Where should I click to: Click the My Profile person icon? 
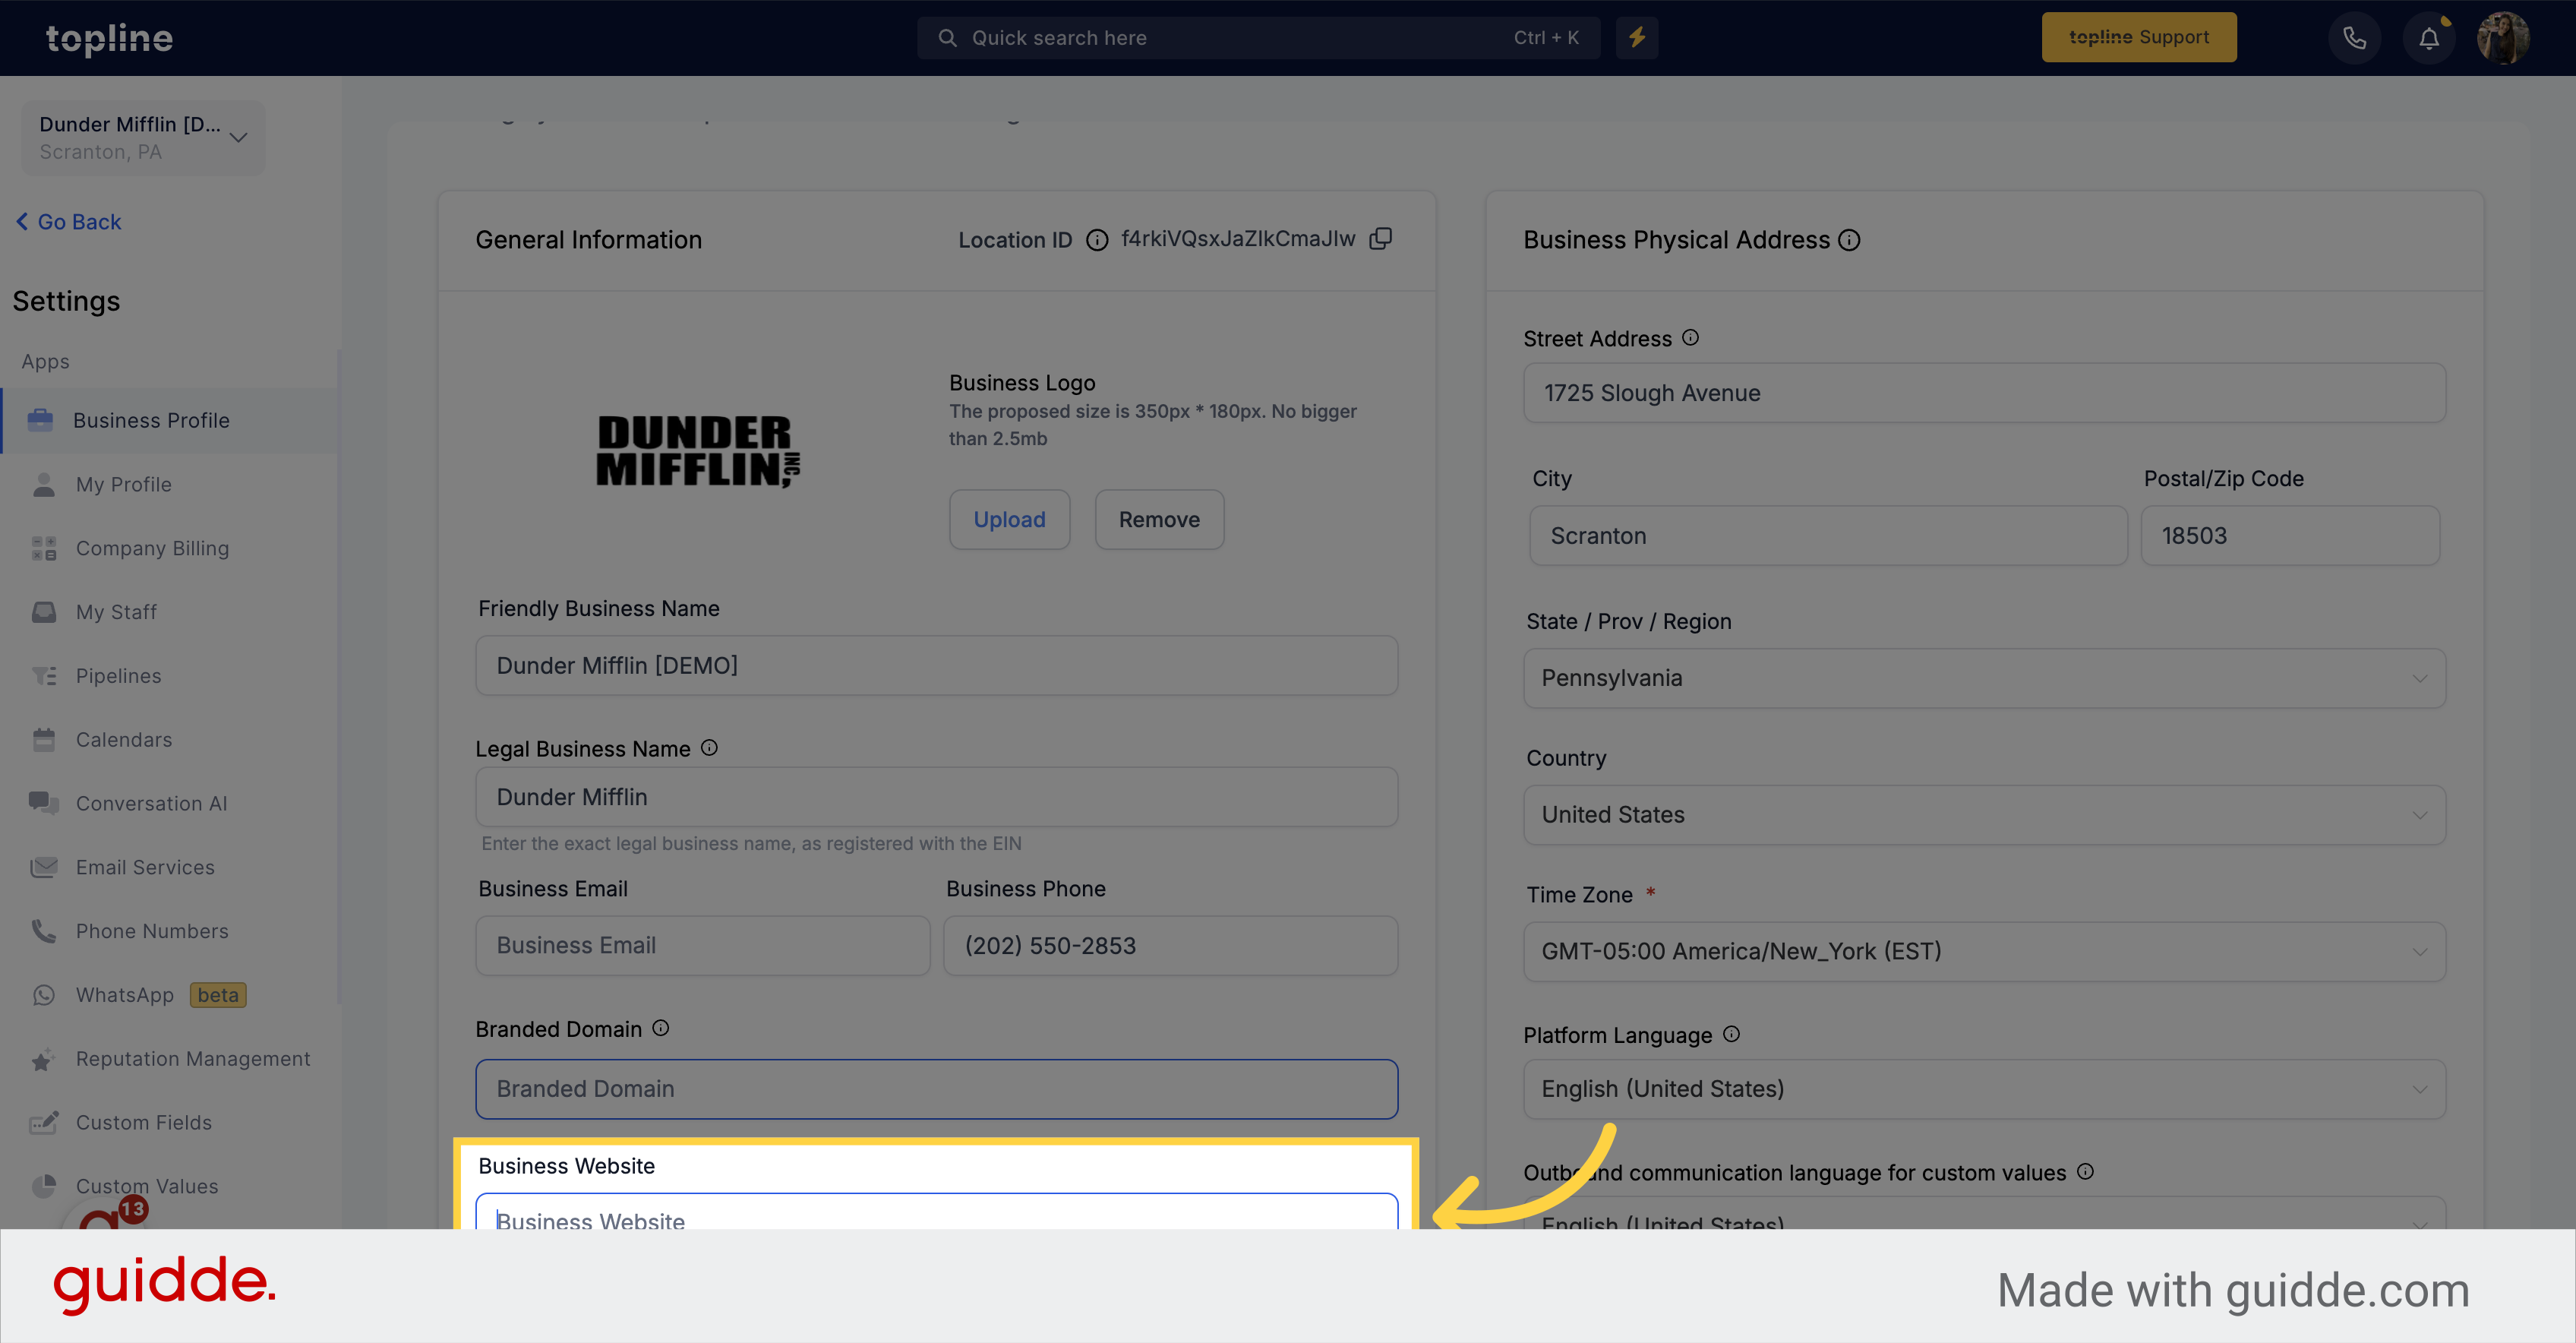coord(44,484)
